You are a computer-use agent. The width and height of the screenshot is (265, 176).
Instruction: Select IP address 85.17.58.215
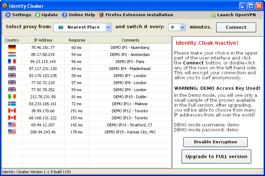(x=43, y=55)
